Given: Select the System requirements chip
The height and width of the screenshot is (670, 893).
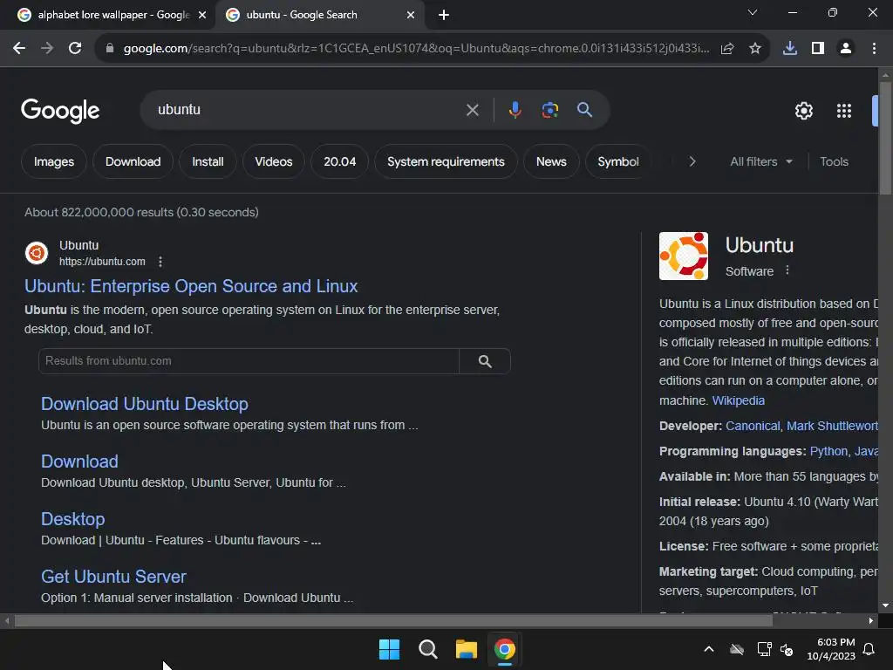Looking at the screenshot, I should pos(446,161).
